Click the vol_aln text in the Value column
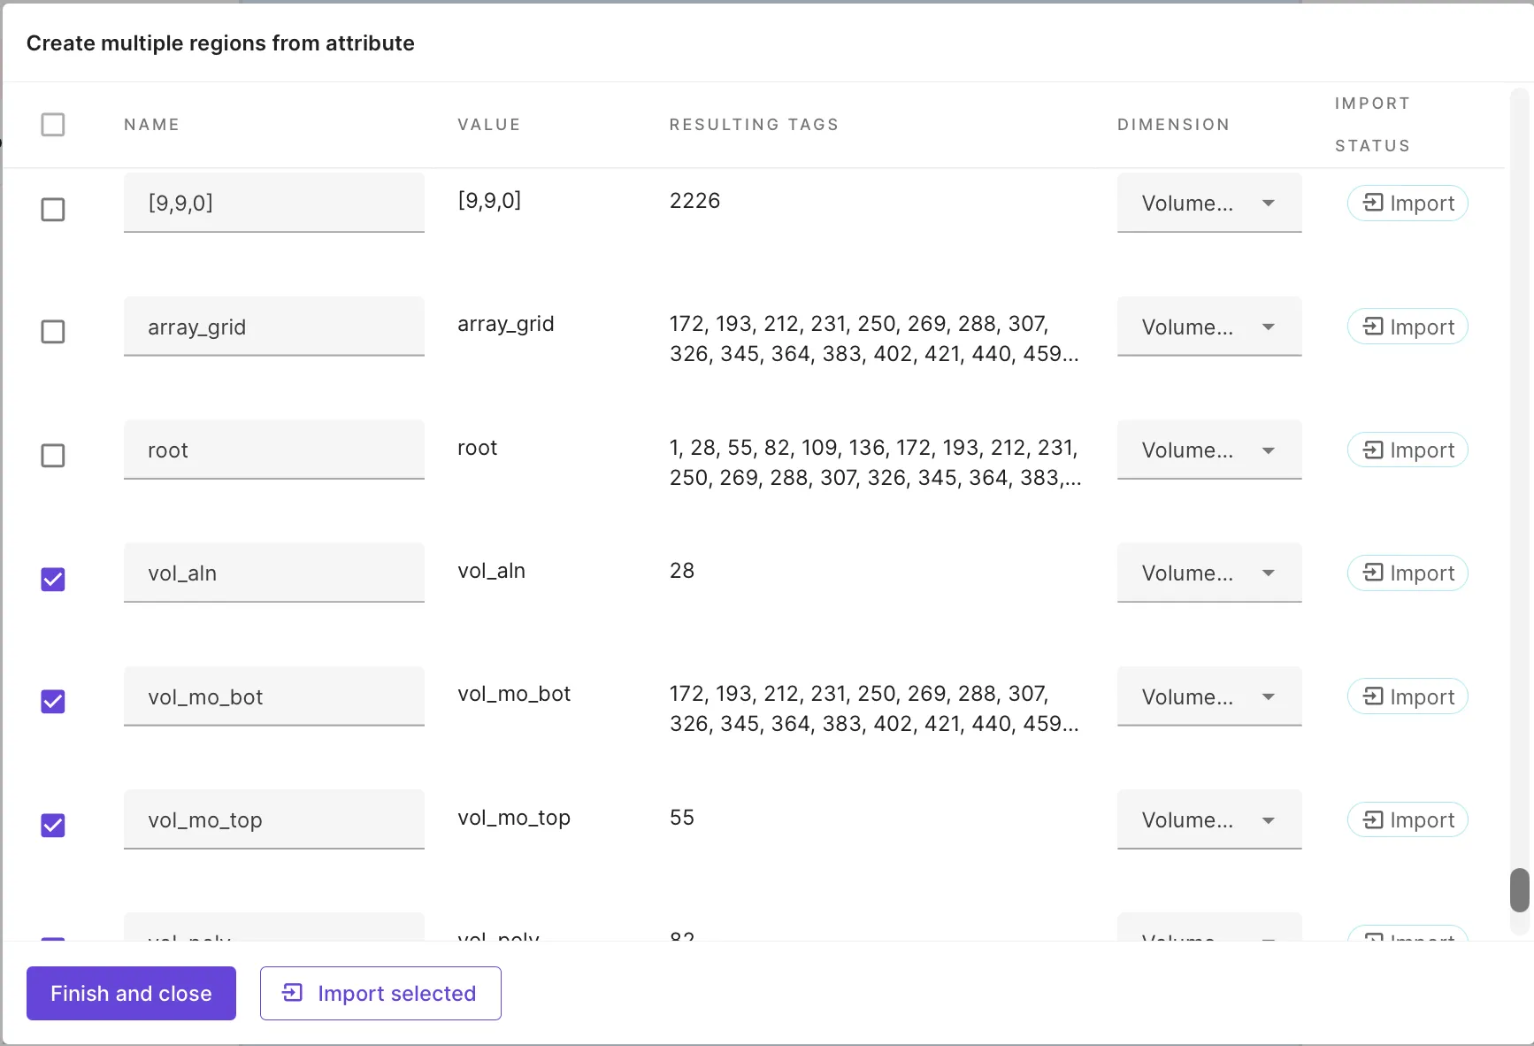This screenshot has width=1534, height=1046. (x=492, y=571)
